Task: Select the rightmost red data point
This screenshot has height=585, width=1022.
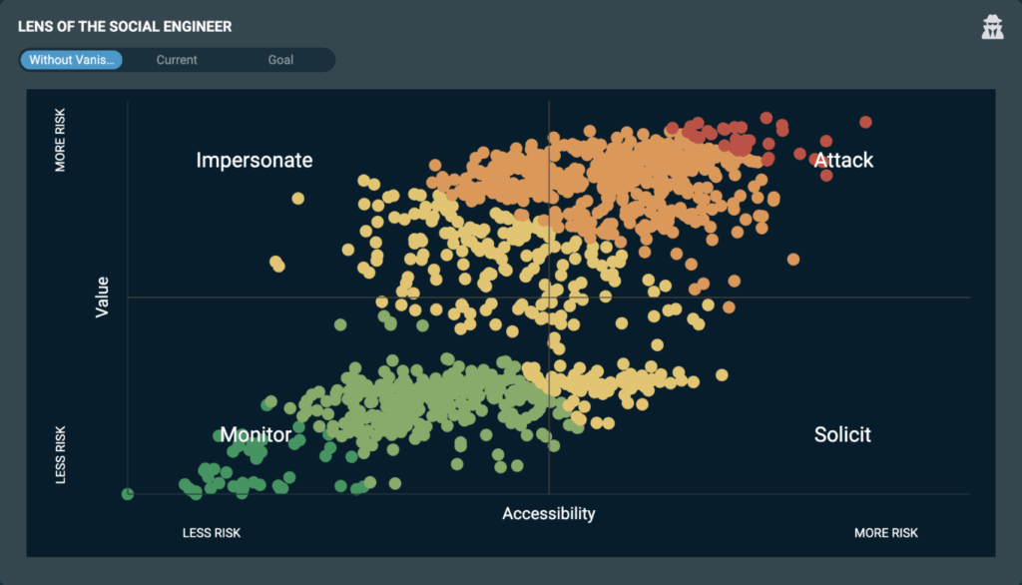Action: pos(865,122)
